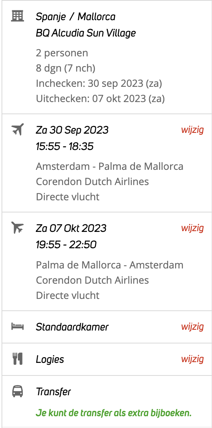The height and width of the screenshot is (428, 212).
Task: Click the fork and knife icon
Action: click(18, 359)
